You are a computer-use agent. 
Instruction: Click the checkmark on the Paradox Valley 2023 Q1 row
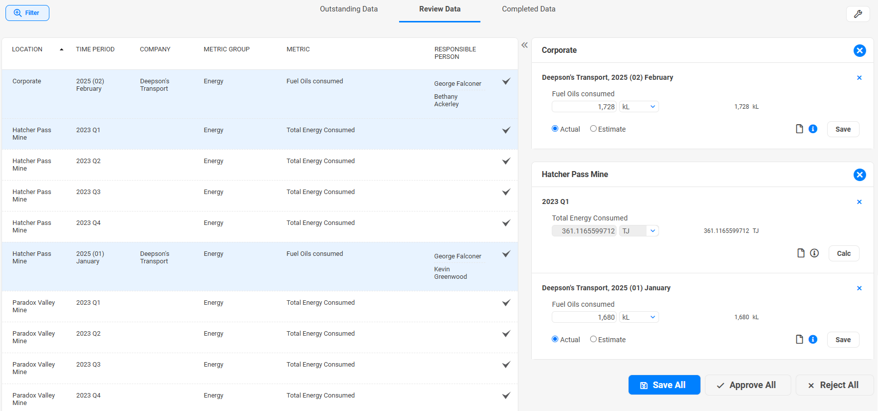[x=506, y=303]
